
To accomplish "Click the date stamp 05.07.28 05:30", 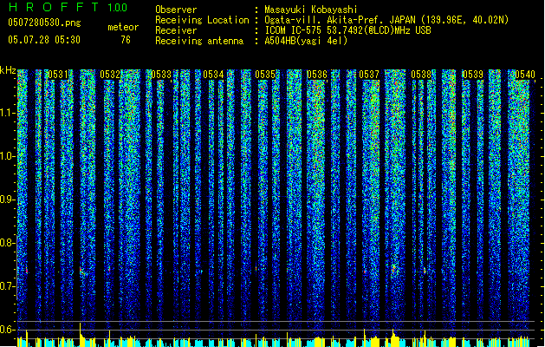I will (44, 40).
